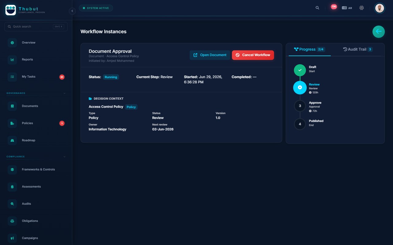Open the user avatar profile menu
Screen dimensions: 393x245
(x=379, y=8)
